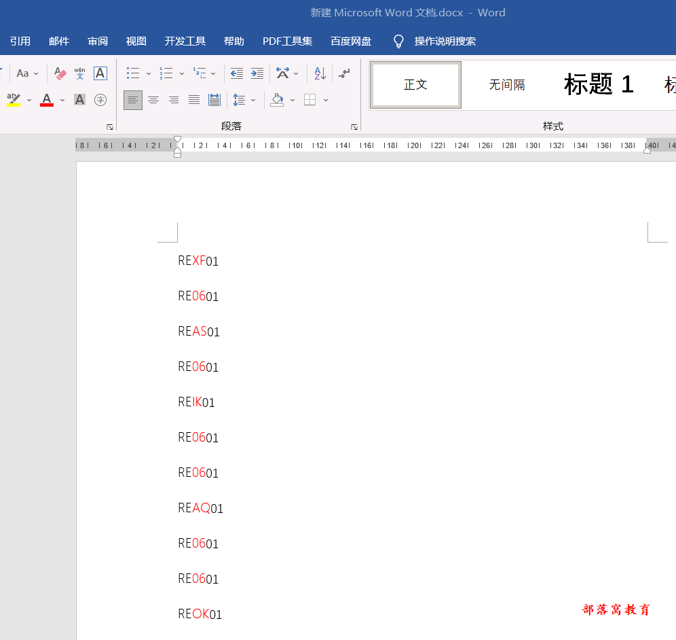Click the REAQ01 text line
The width and height of the screenshot is (676, 640).
tap(200, 508)
